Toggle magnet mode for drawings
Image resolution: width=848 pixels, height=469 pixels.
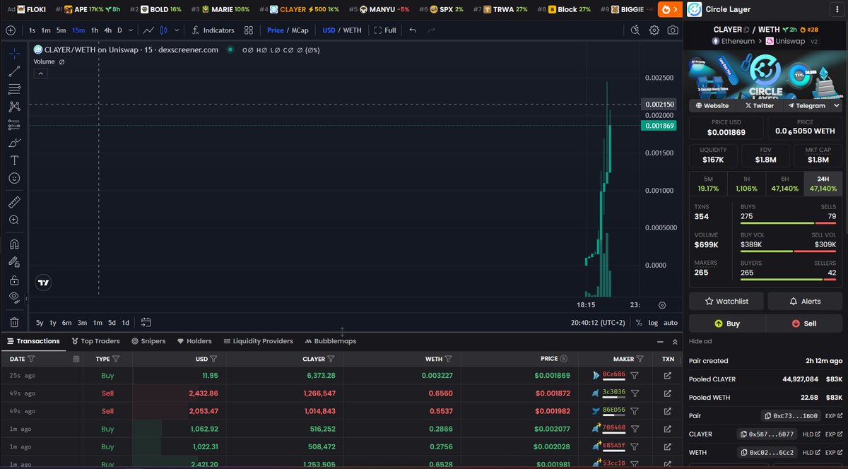click(14, 244)
